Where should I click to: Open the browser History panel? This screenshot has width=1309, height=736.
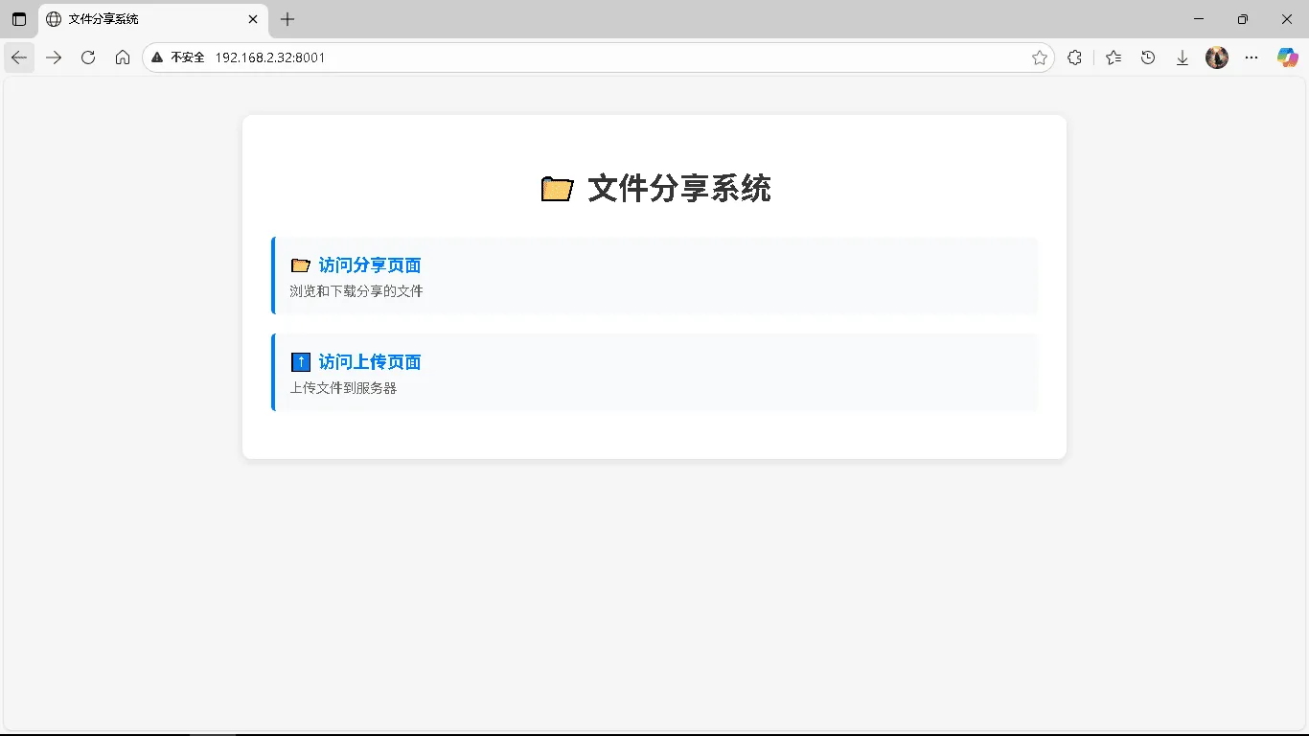pos(1148,57)
